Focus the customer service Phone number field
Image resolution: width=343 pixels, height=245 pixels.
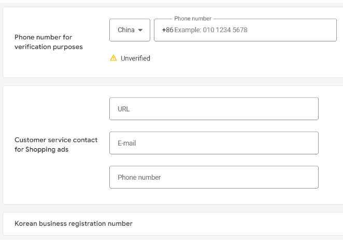[x=213, y=177]
